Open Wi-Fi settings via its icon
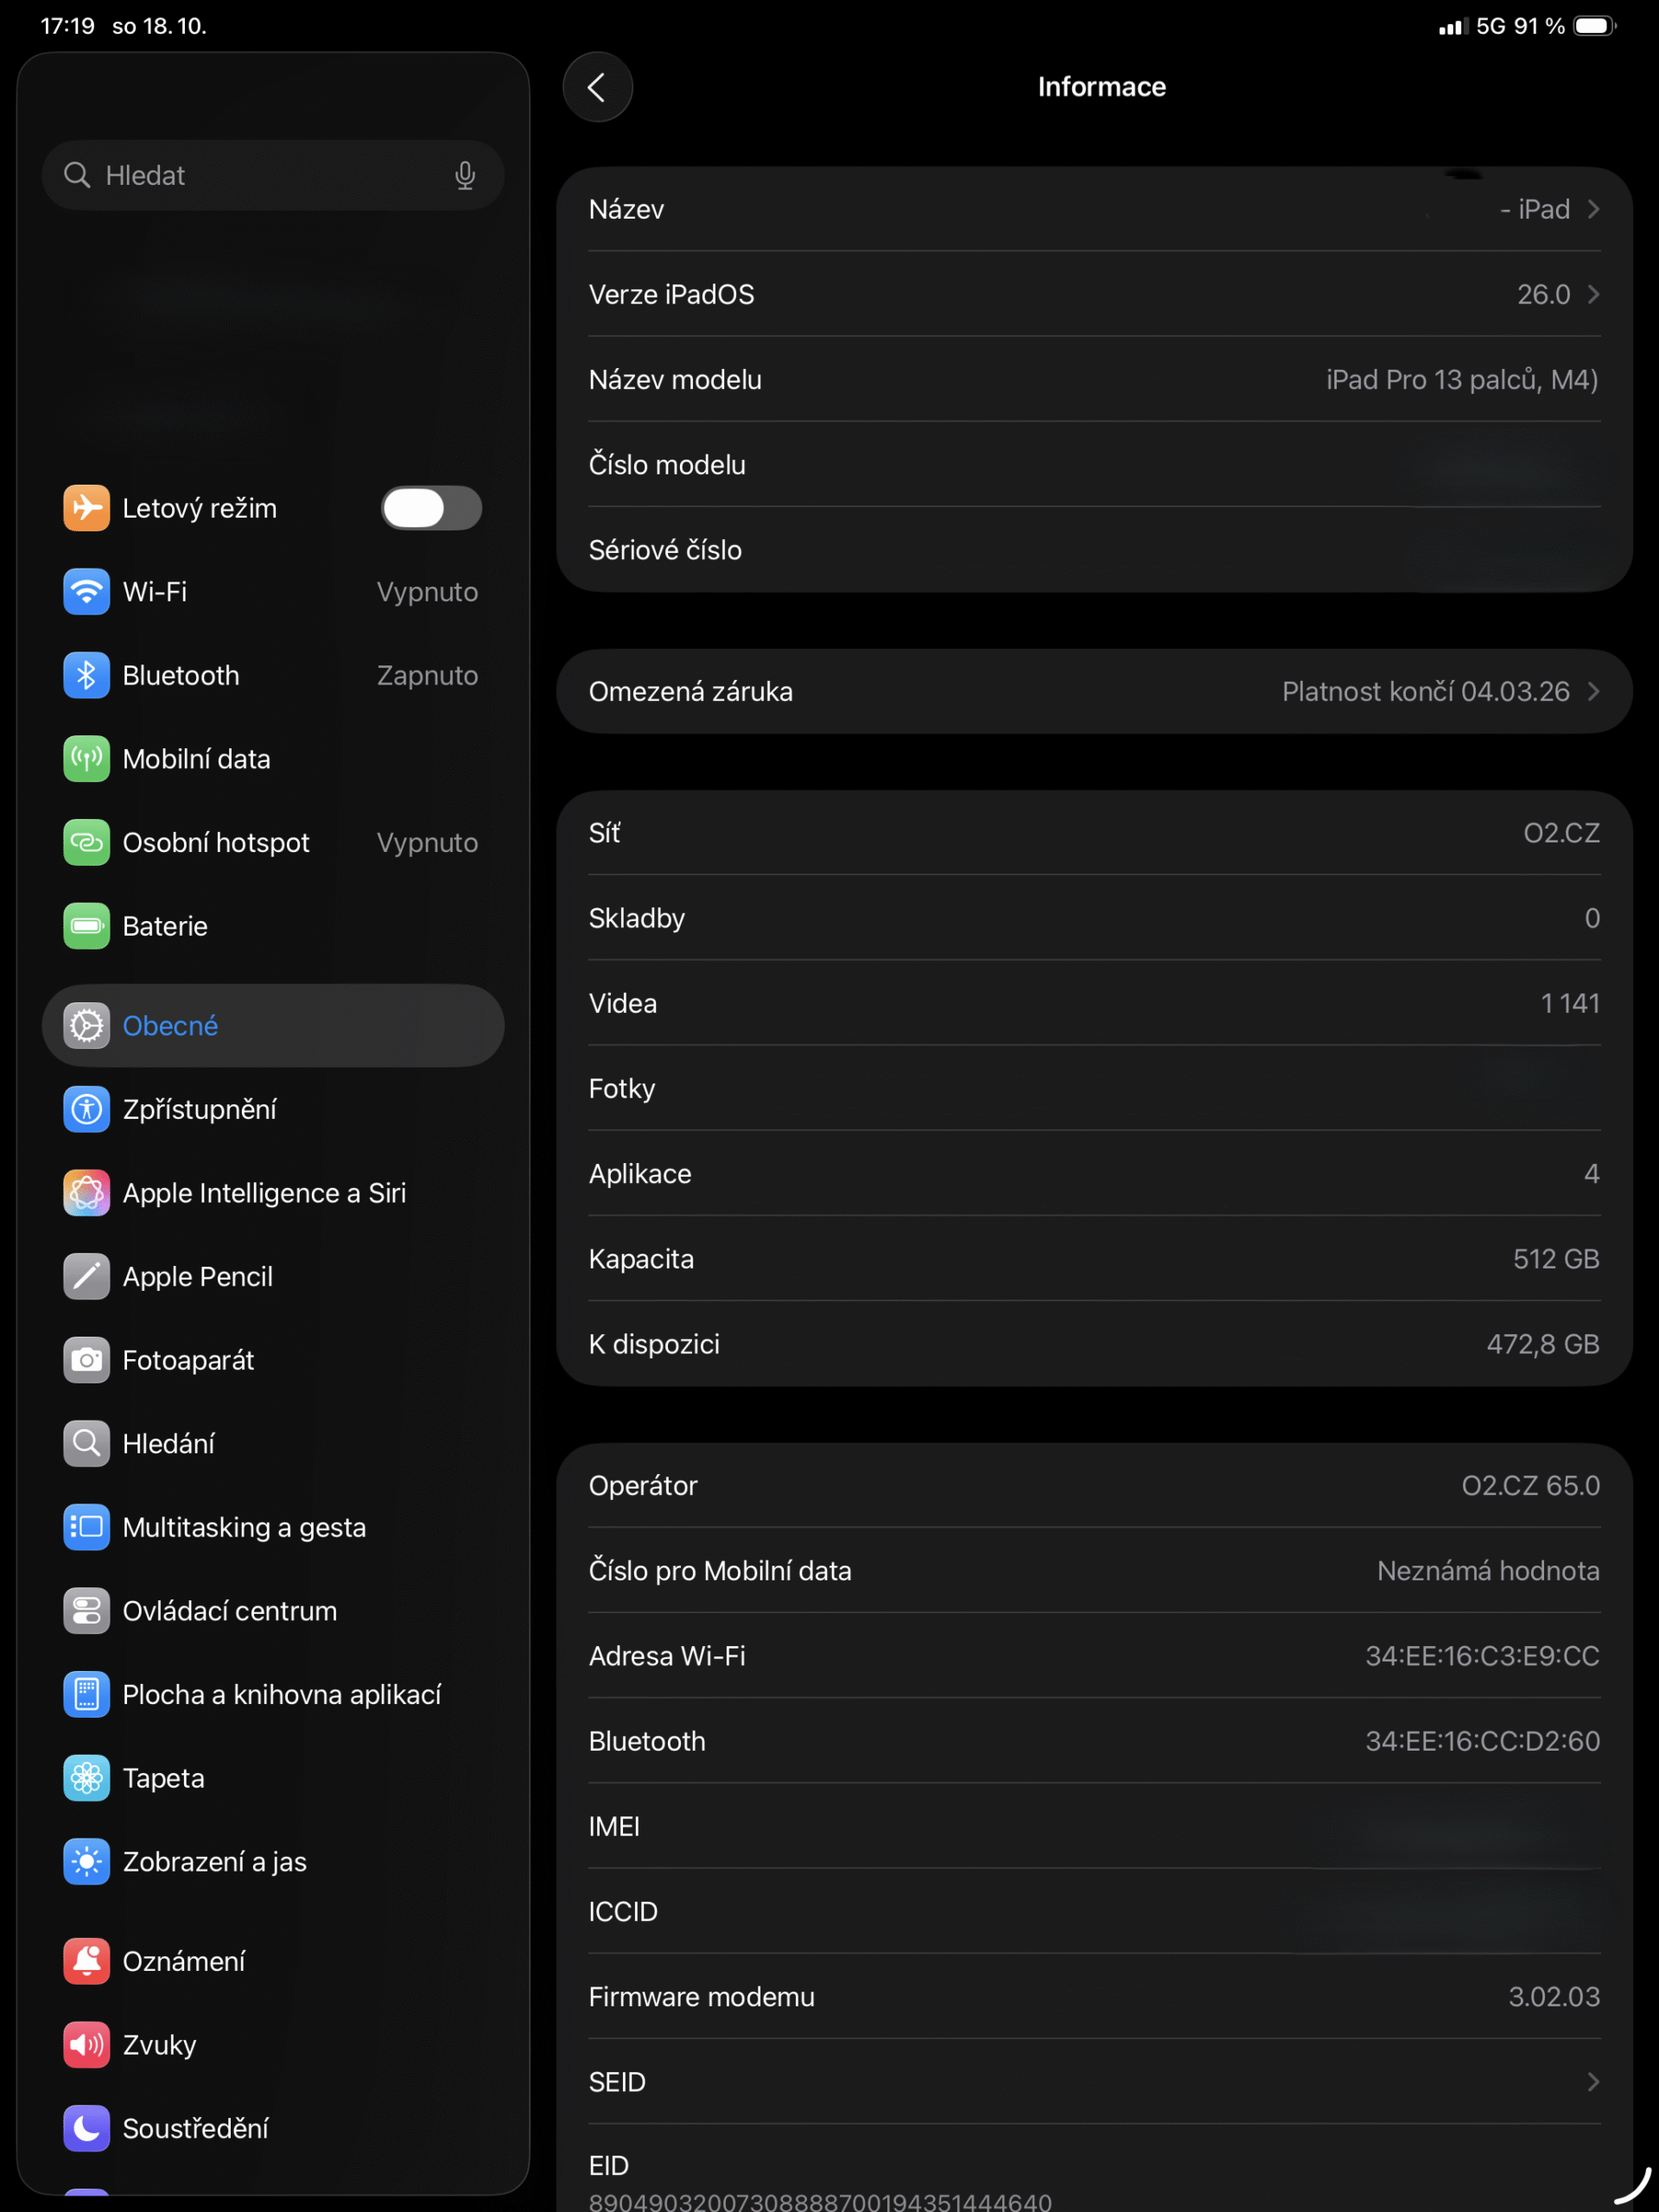This screenshot has width=1659, height=2212. coord(86,592)
